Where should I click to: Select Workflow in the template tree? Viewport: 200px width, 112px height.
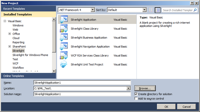(x=18, y=67)
